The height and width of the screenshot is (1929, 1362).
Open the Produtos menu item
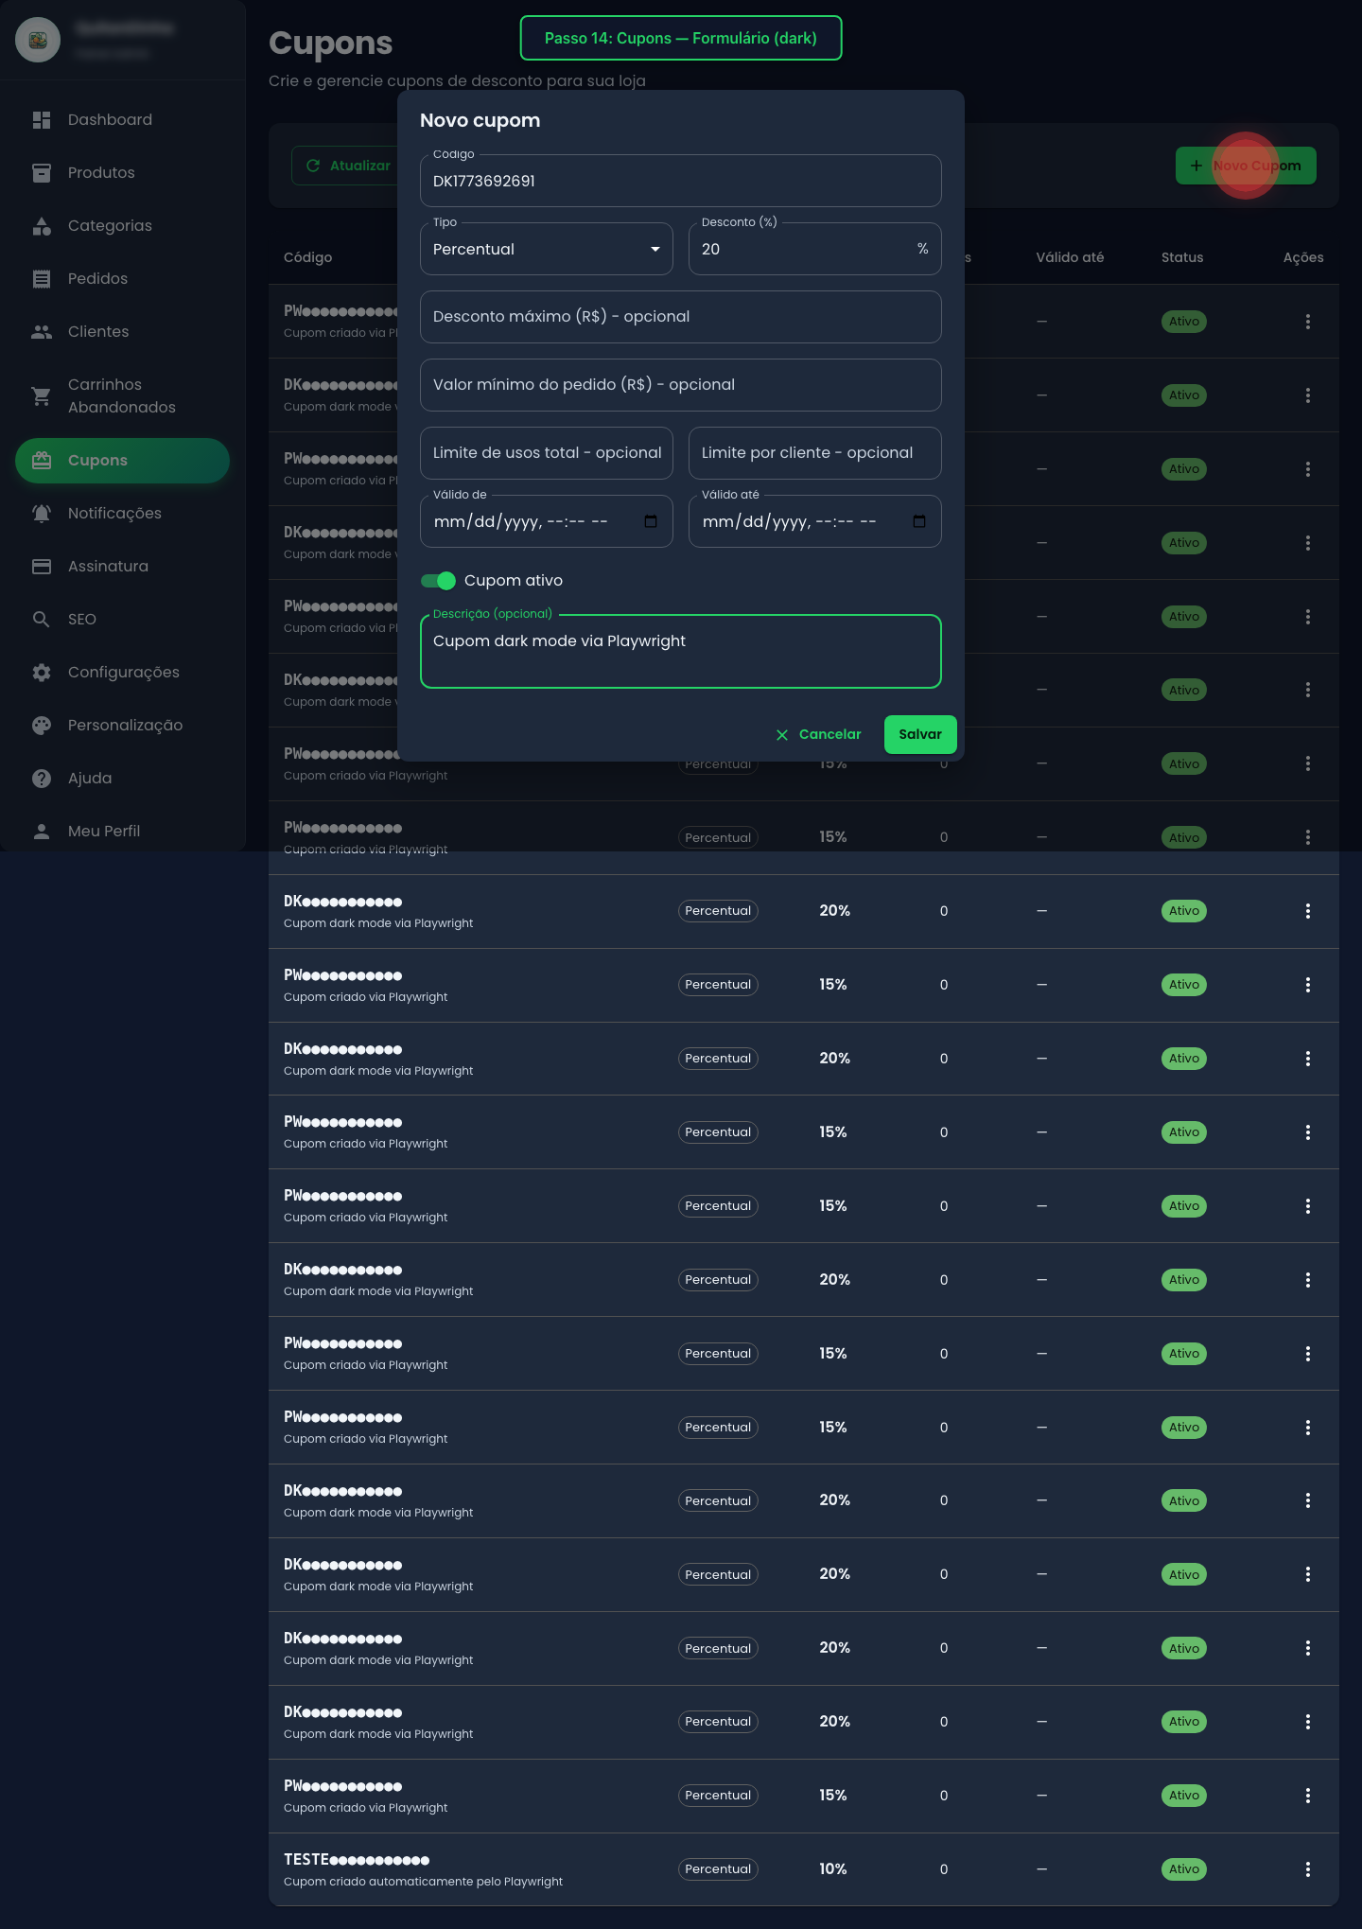tap(101, 173)
